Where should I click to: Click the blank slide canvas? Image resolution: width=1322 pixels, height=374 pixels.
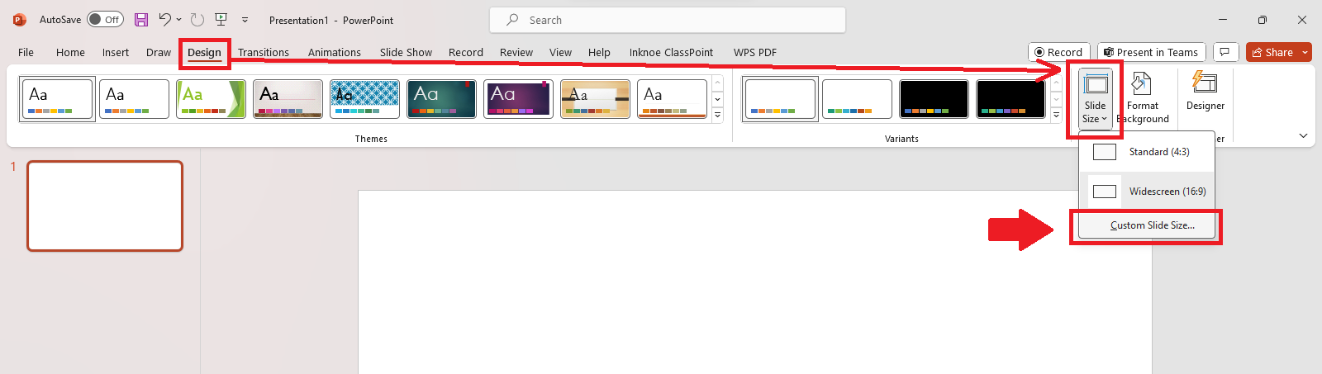(x=754, y=282)
